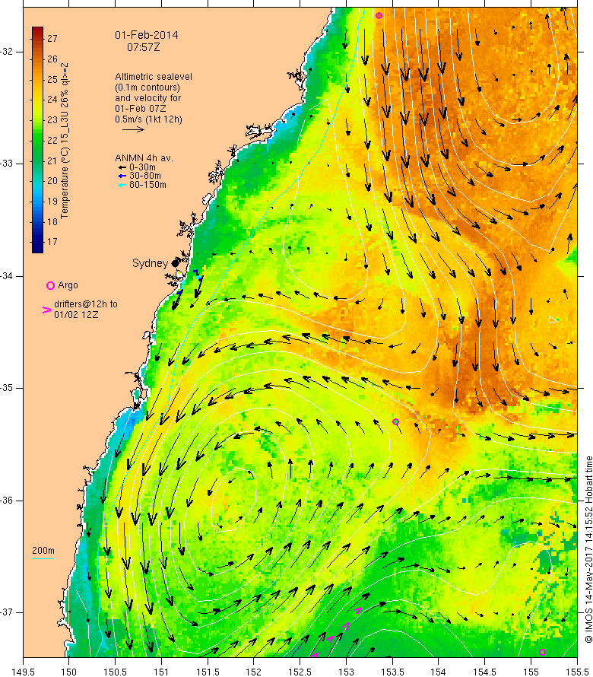The width and height of the screenshot is (593, 677).
Task: Click the 'drifters@12h to' legend text
Action: [86, 304]
